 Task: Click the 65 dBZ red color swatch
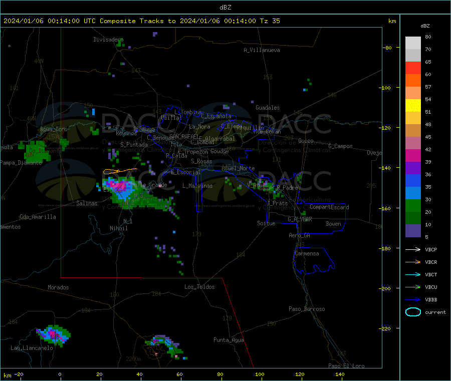[413, 68]
